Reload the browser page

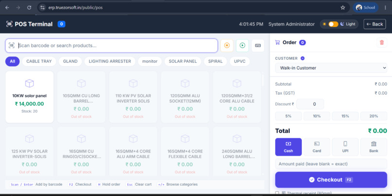tap(29, 7)
